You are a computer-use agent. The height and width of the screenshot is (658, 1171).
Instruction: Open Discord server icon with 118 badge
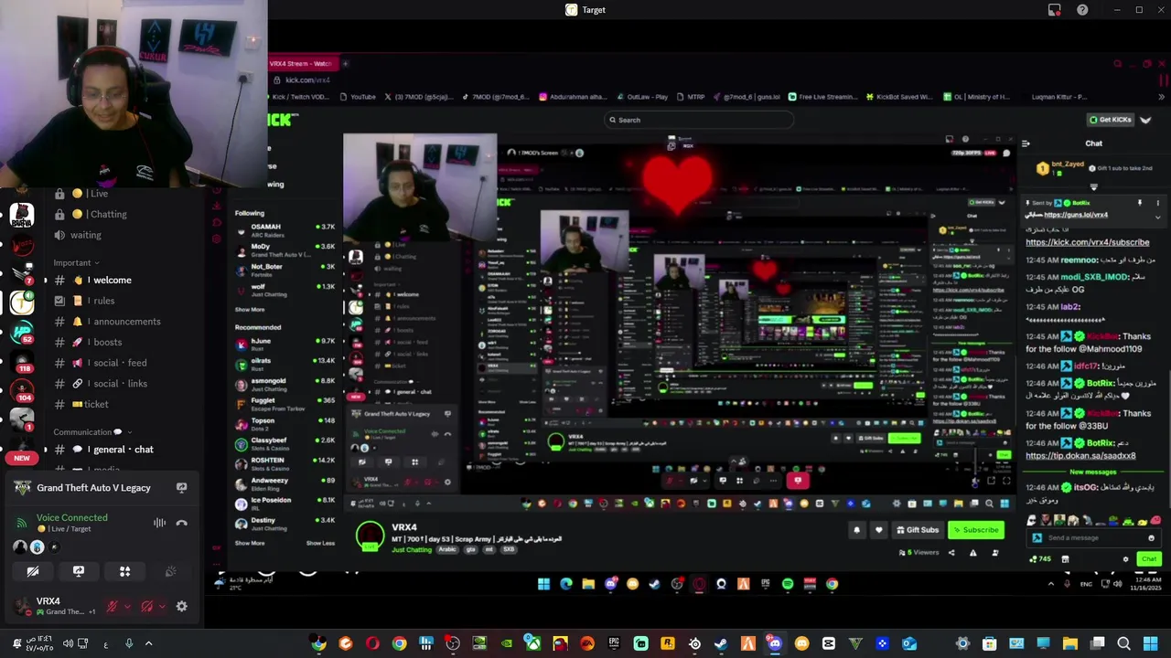point(22,361)
